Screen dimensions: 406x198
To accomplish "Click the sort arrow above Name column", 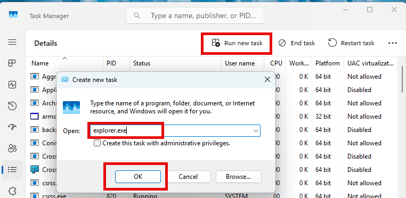I will tap(64, 58).
